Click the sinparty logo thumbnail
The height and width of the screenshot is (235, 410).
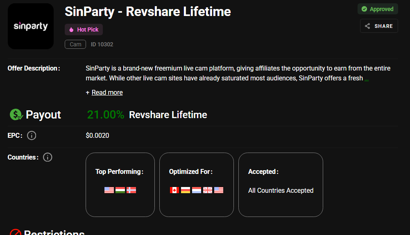click(31, 26)
